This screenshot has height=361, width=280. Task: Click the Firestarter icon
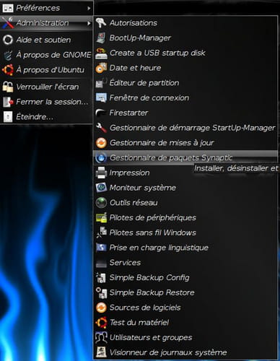(101, 113)
